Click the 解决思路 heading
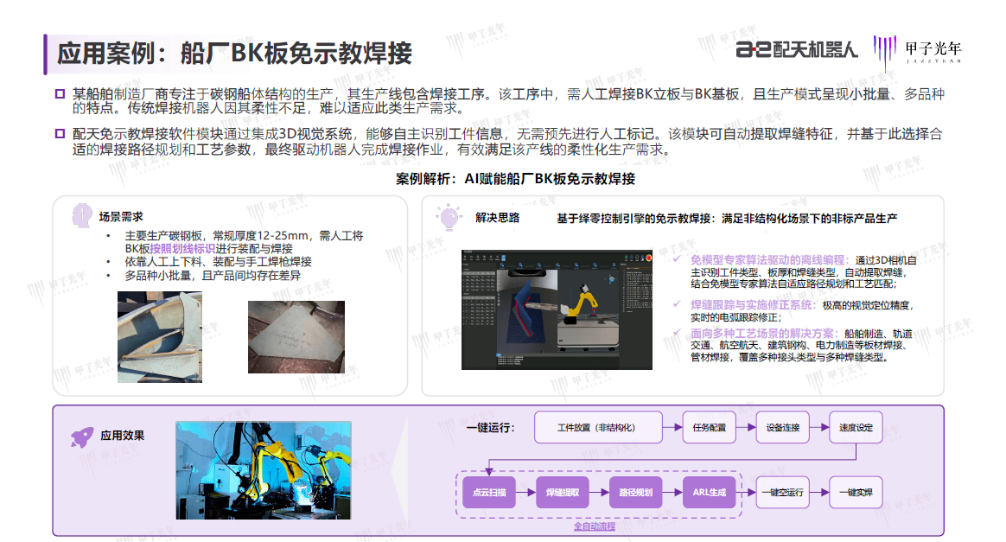The width and height of the screenshot is (1006, 542). (497, 218)
